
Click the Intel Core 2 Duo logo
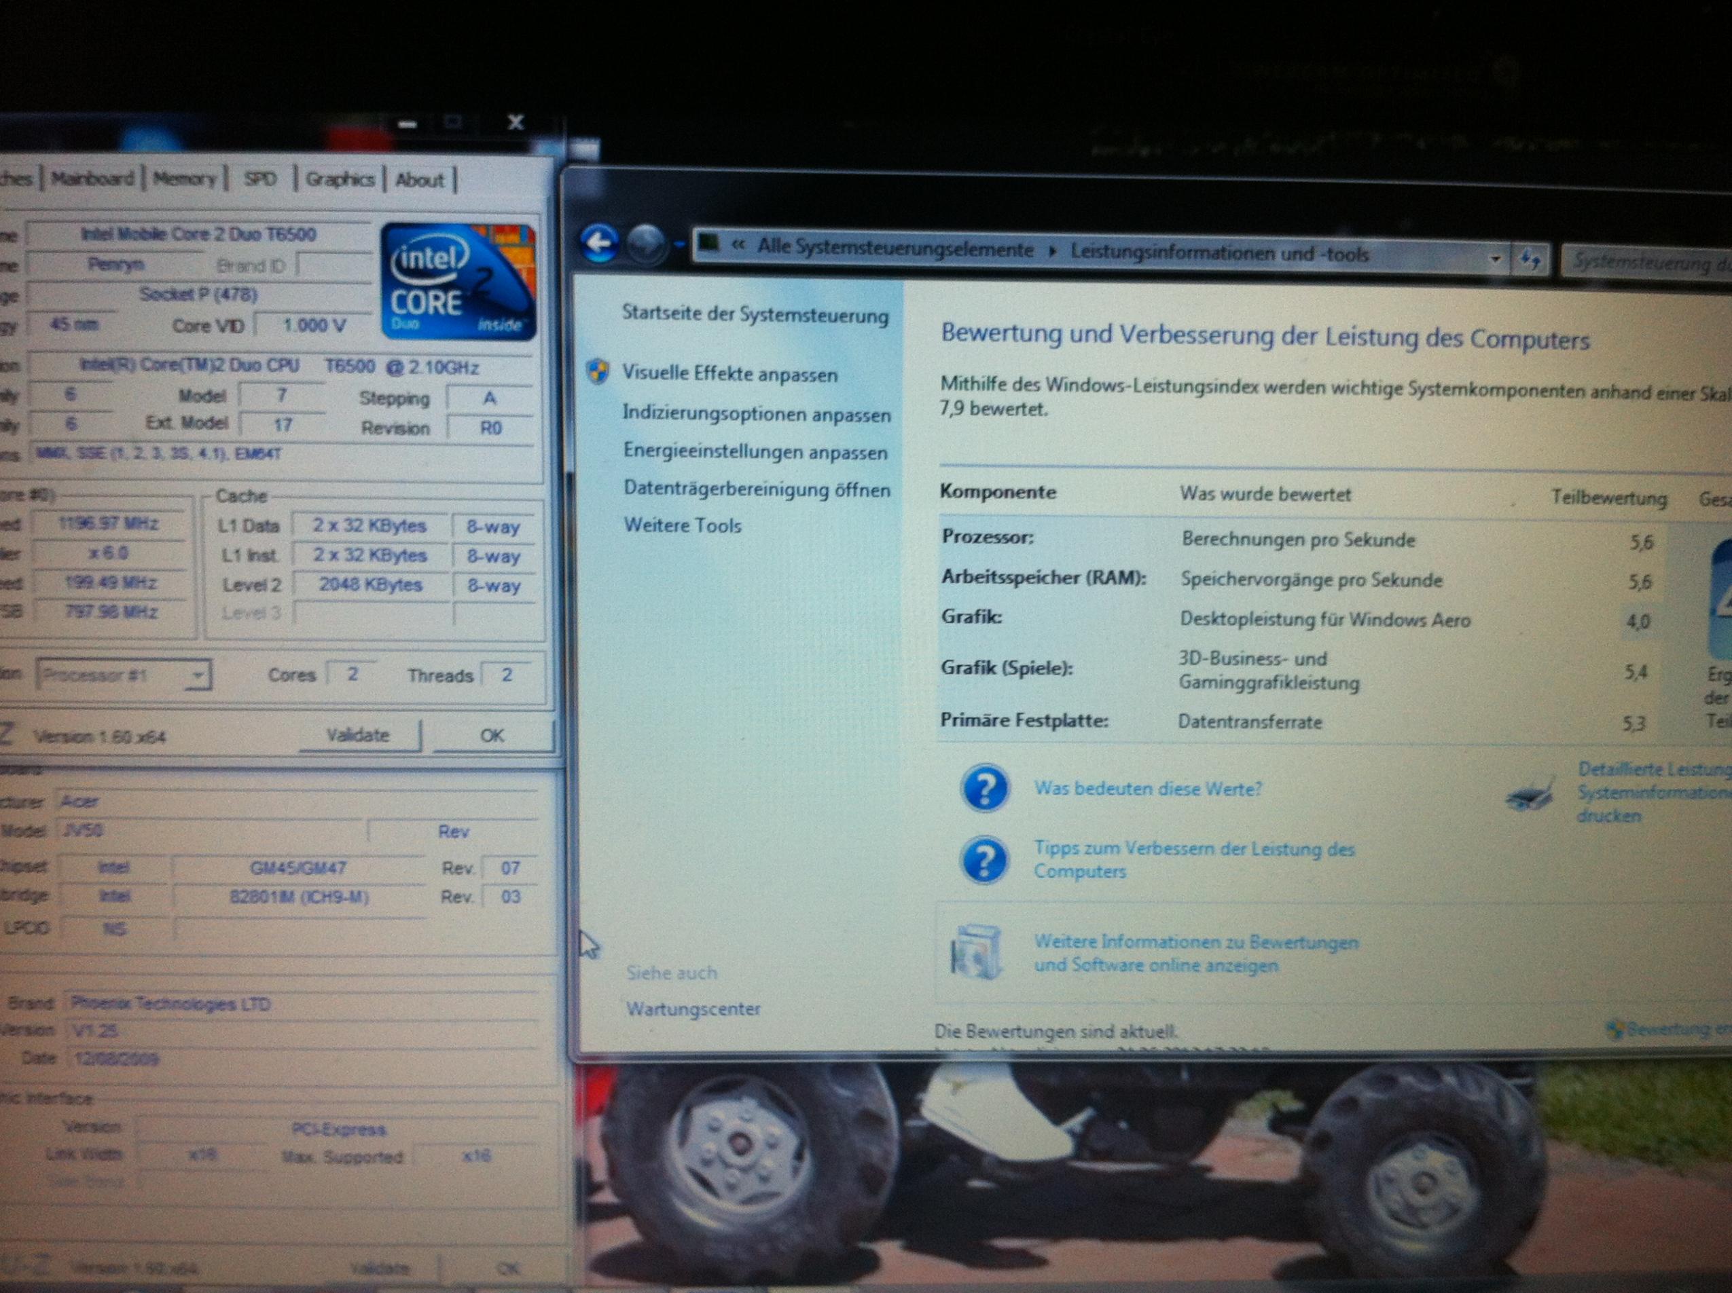459,282
